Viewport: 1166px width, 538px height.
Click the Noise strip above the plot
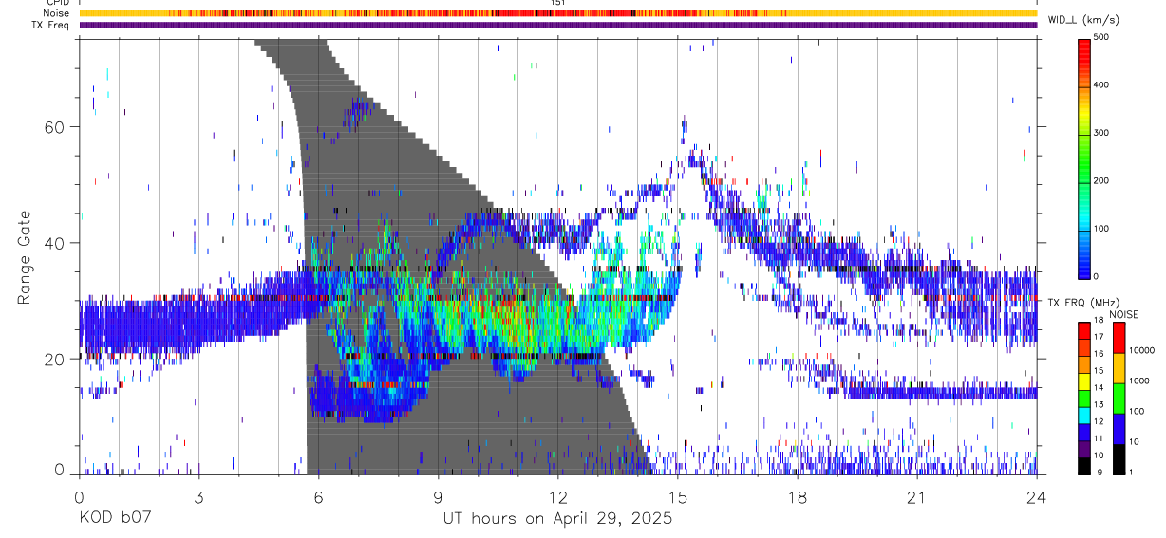click(558, 13)
